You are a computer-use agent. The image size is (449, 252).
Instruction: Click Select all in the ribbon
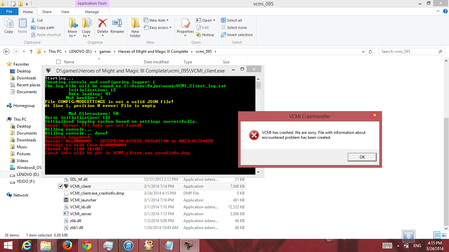[x=232, y=20]
